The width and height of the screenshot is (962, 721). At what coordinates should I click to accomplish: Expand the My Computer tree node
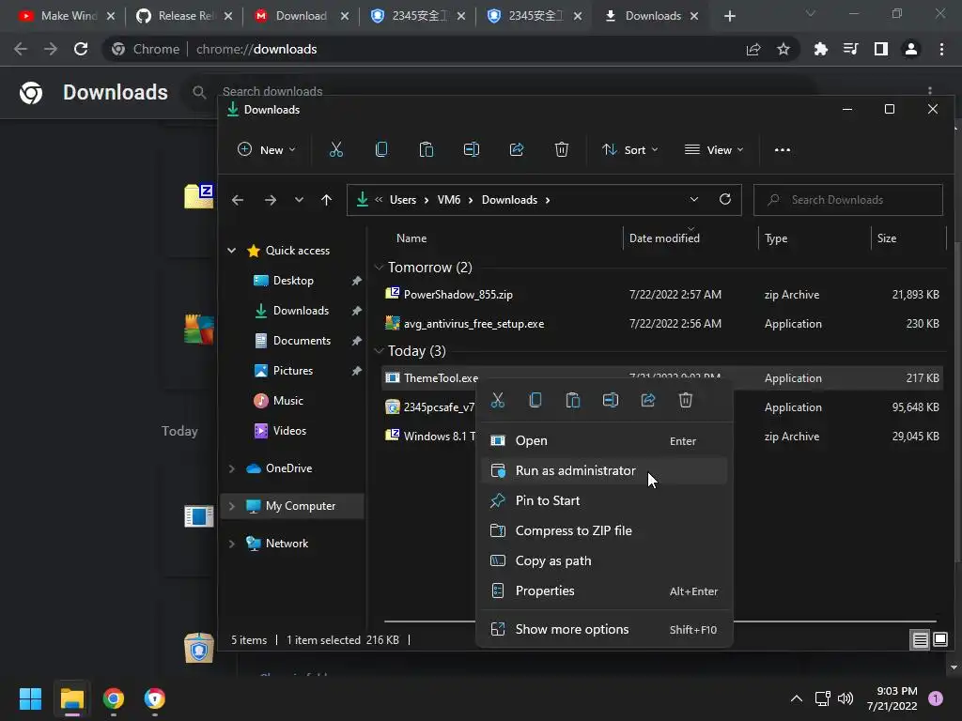tap(232, 506)
